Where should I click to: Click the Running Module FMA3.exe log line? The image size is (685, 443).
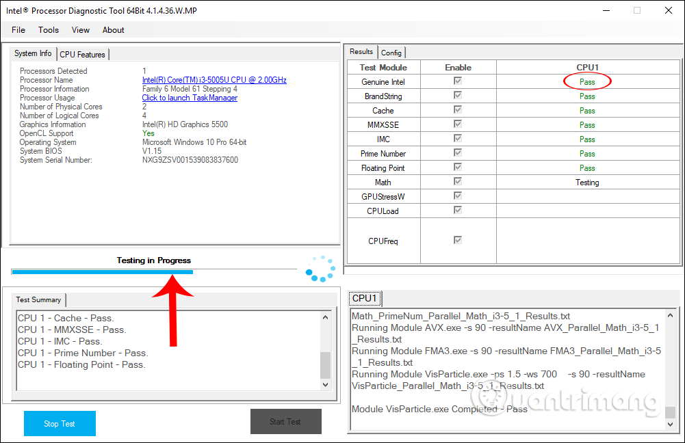tap(506, 357)
